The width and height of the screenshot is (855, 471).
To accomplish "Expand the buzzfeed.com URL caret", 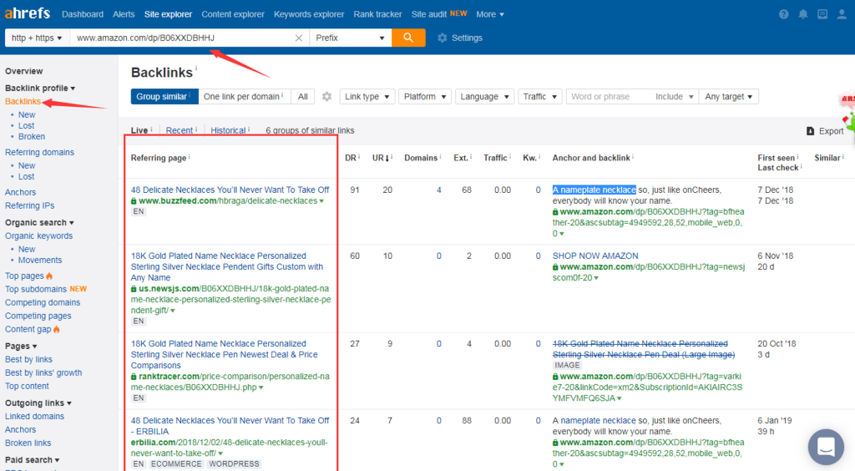I will tap(321, 201).
